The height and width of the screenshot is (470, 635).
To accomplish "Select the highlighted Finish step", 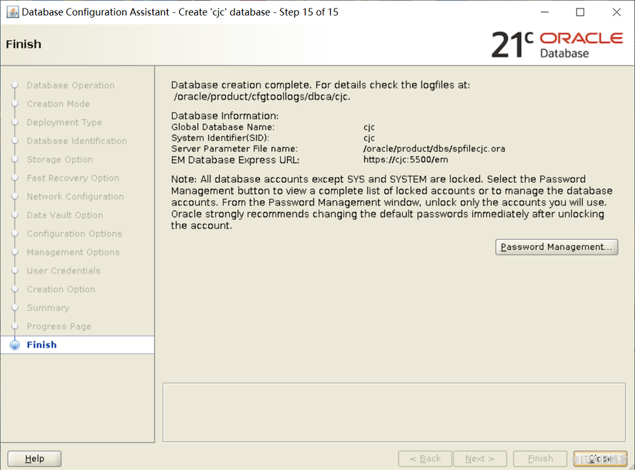I will 77,345.
